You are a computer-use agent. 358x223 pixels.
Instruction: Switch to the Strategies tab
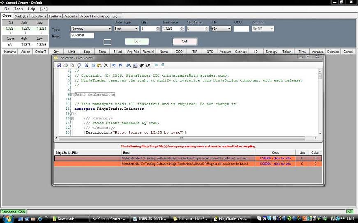[x=21, y=16]
